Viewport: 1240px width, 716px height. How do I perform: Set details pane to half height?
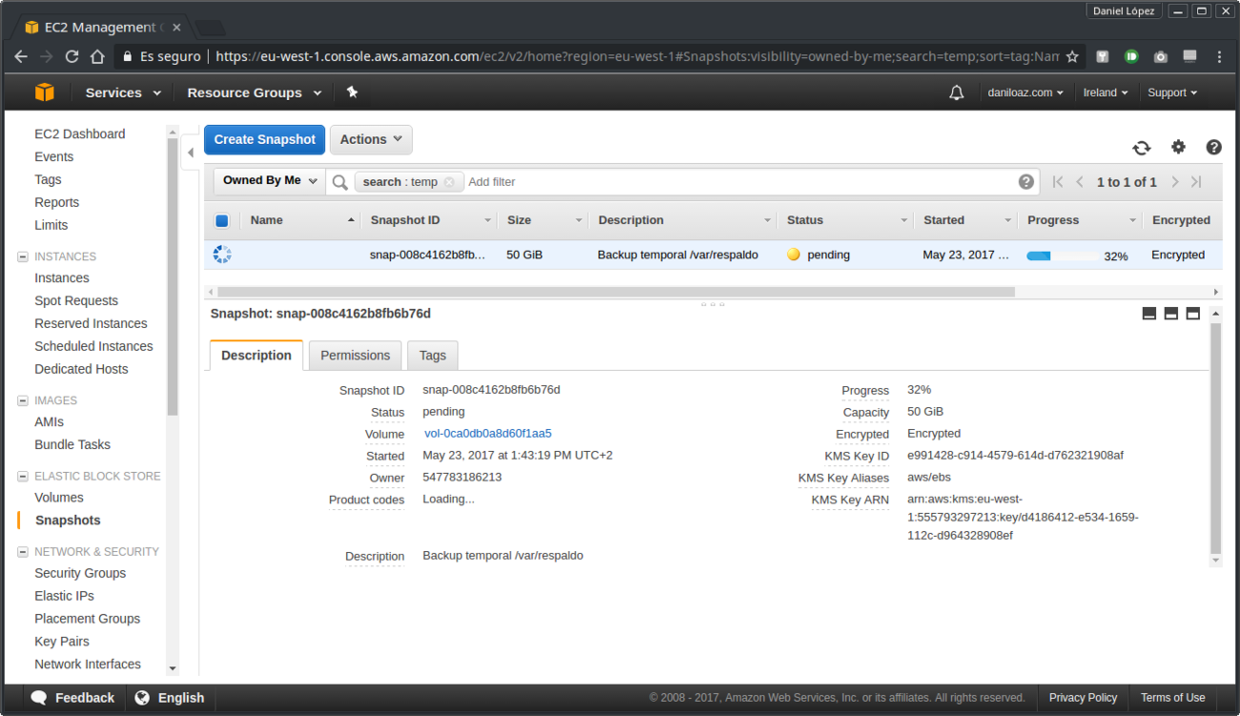[x=1171, y=314]
